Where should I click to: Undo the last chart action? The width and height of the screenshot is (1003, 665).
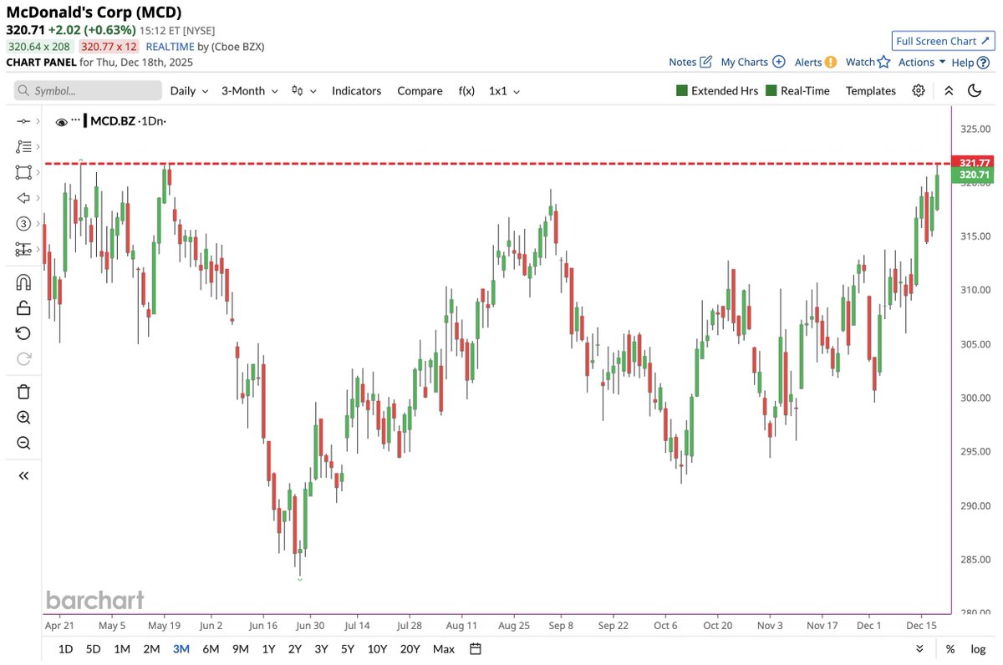23,333
